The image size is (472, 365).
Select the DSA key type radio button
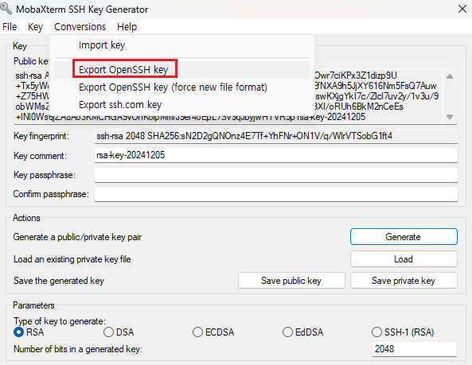(x=108, y=332)
